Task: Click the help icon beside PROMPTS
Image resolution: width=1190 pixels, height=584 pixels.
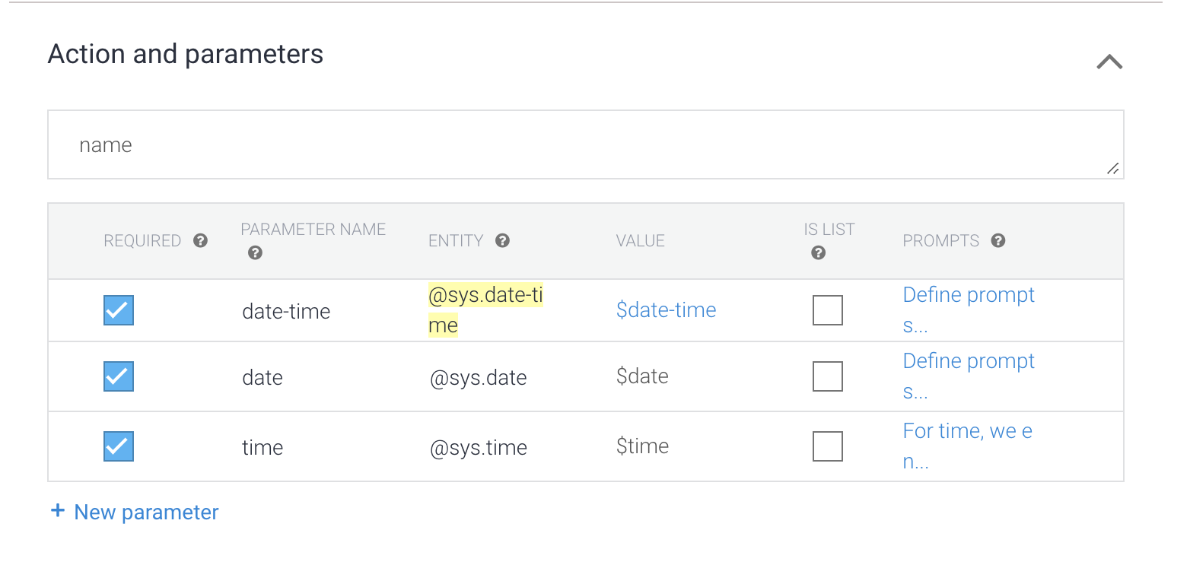Action: (998, 240)
